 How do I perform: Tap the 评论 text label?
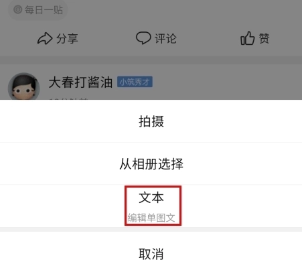[x=165, y=38]
